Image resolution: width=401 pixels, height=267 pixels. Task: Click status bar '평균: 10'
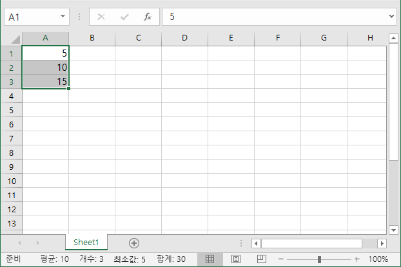[x=54, y=259]
